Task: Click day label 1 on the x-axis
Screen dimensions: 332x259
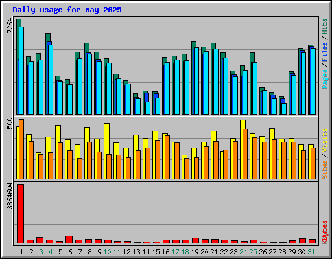Action: click(x=21, y=252)
